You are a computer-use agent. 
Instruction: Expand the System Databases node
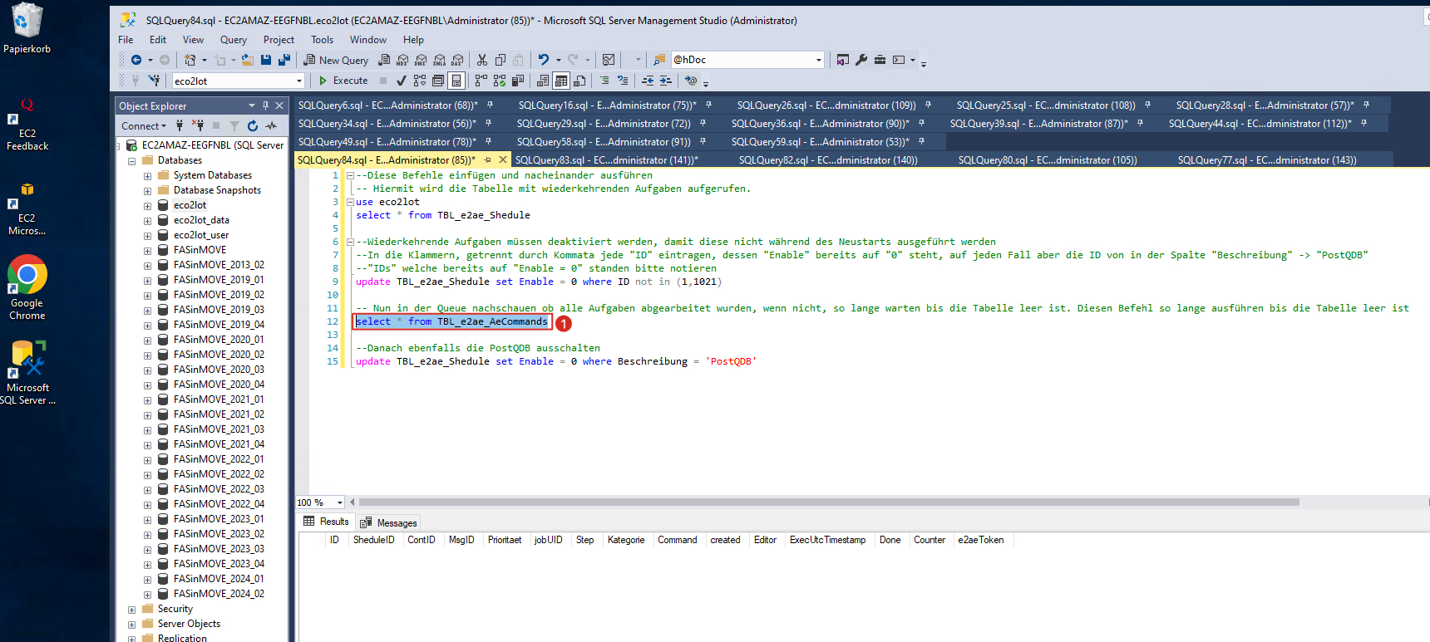point(147,176)
